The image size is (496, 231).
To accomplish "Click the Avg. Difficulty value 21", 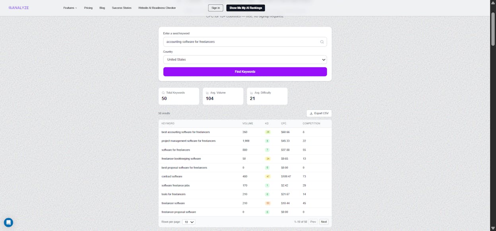I will 252,98.
